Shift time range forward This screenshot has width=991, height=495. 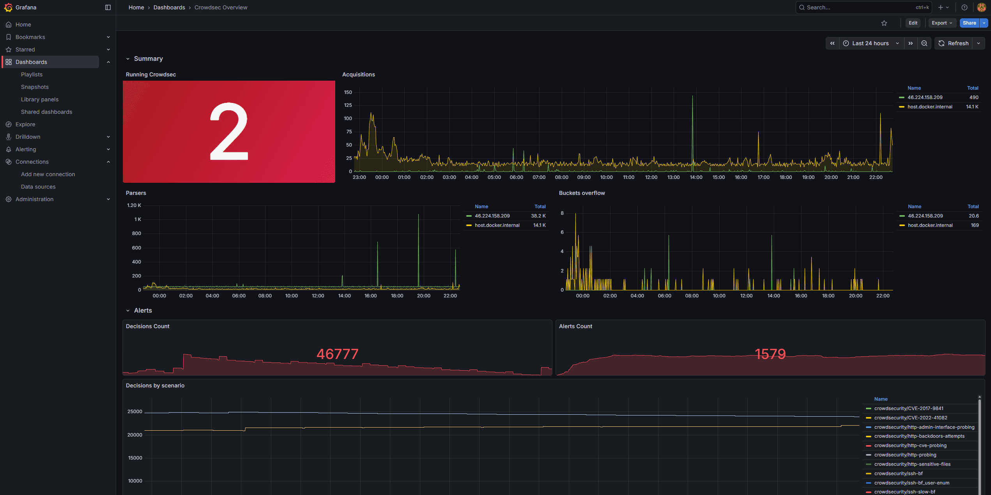click(910, 43)
